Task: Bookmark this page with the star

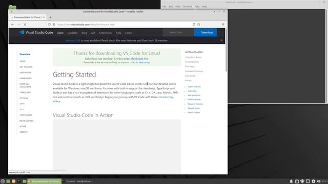Action: [x=198, y=25]
